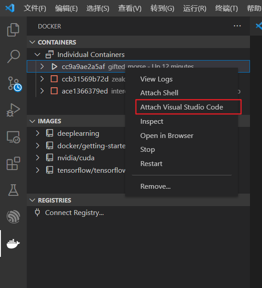Viewport: 262px width, 288px height.
Task: Choose Remove... in context menu
Action: (156, 187)
